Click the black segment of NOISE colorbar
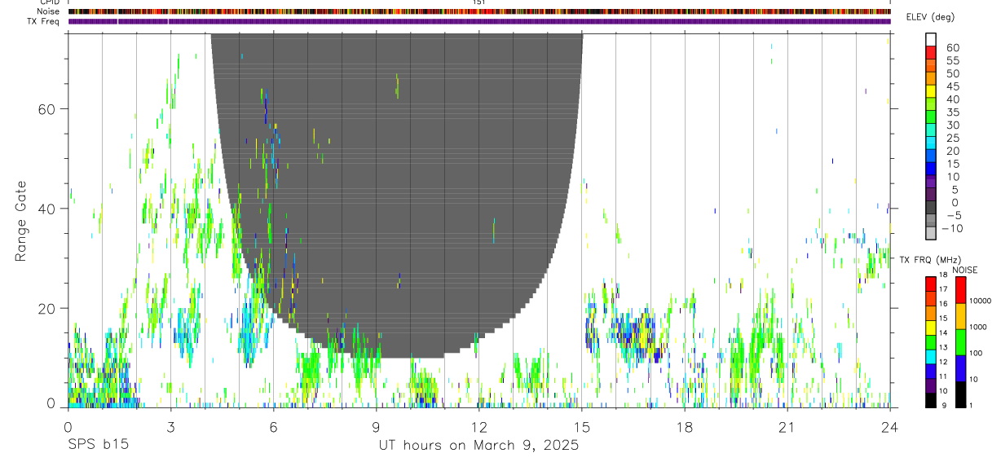This screenshot has width=1001, height=462. (960, 394)
